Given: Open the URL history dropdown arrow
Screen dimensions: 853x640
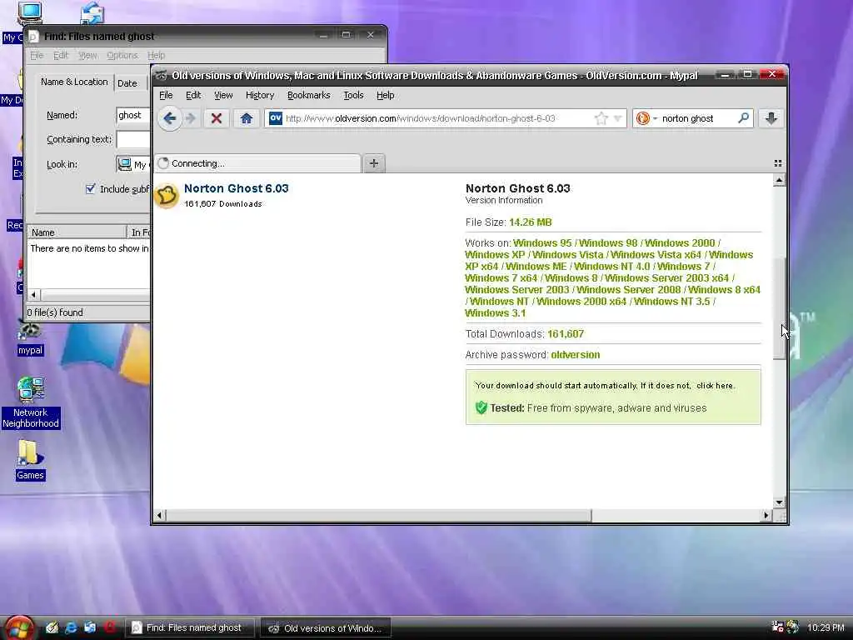Looking at the screenshot, I should pyautogui.click(x=617, y=118).
